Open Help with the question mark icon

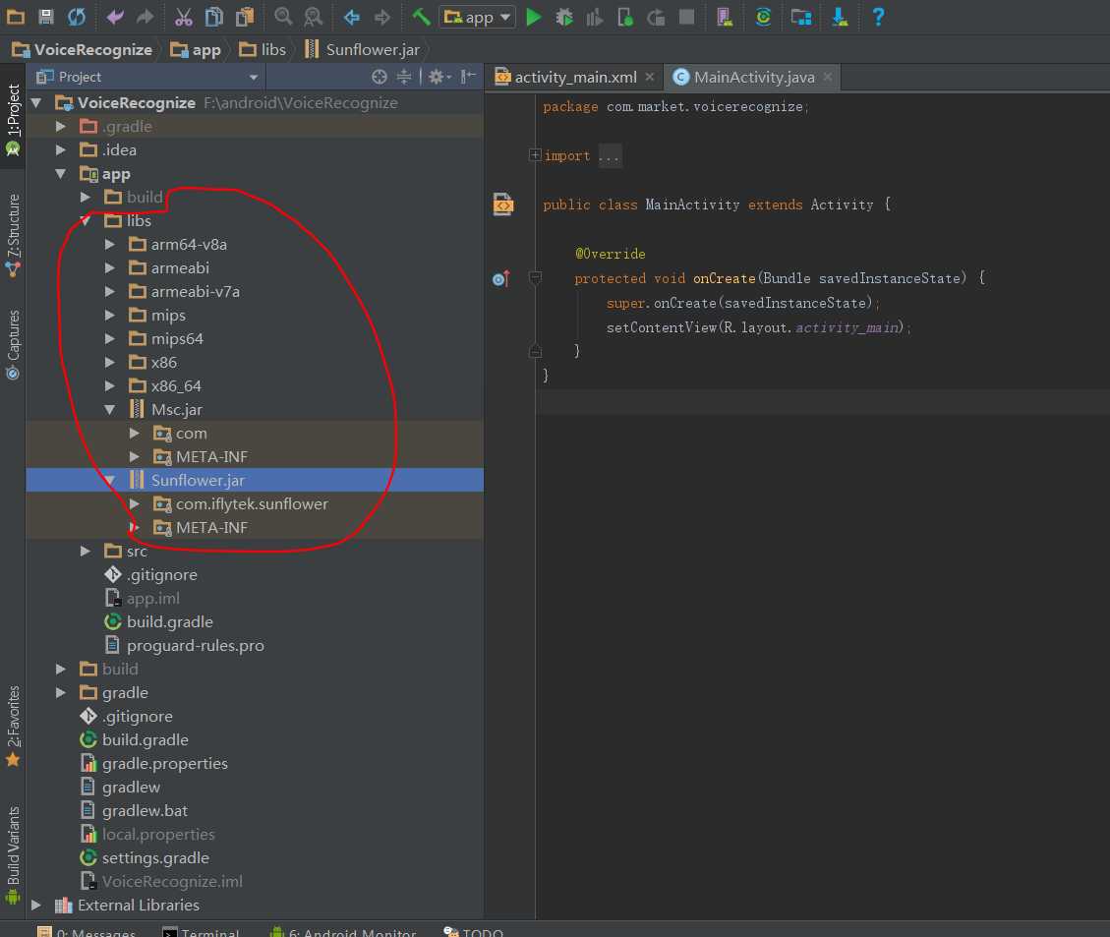coord(878,17)
